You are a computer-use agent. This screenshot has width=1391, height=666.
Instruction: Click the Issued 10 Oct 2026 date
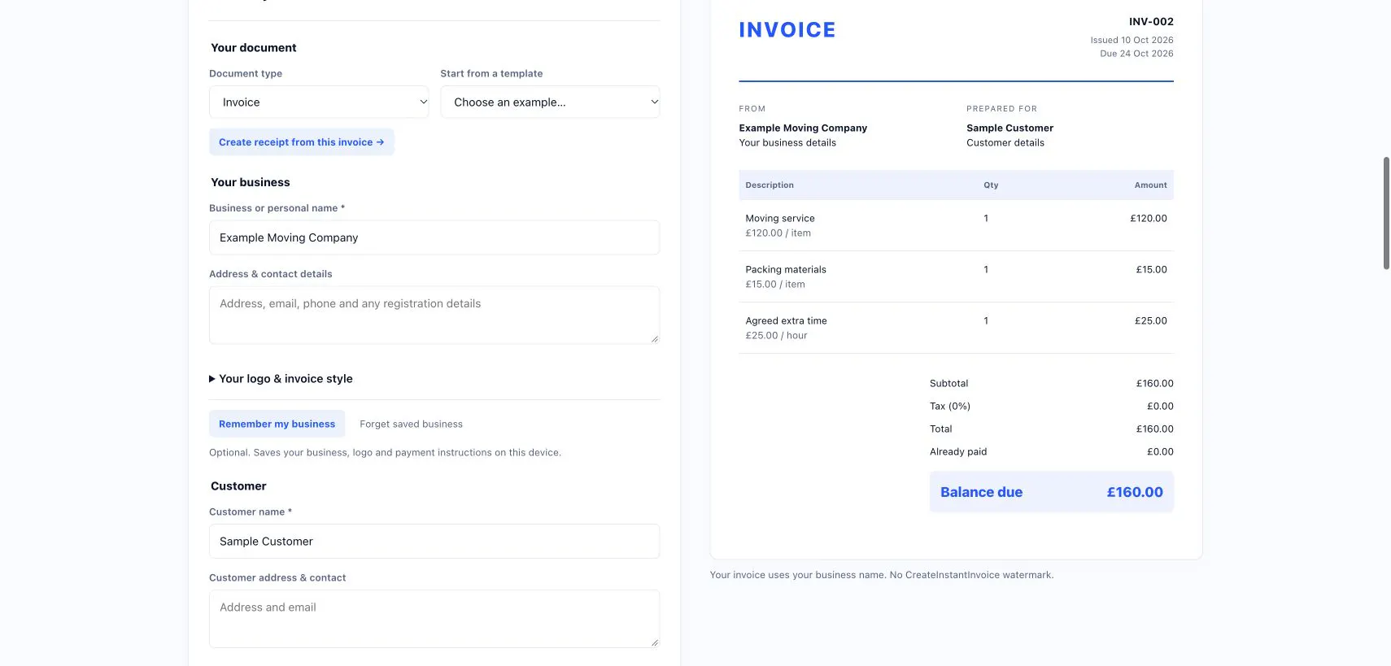(x=1132, y=40)
